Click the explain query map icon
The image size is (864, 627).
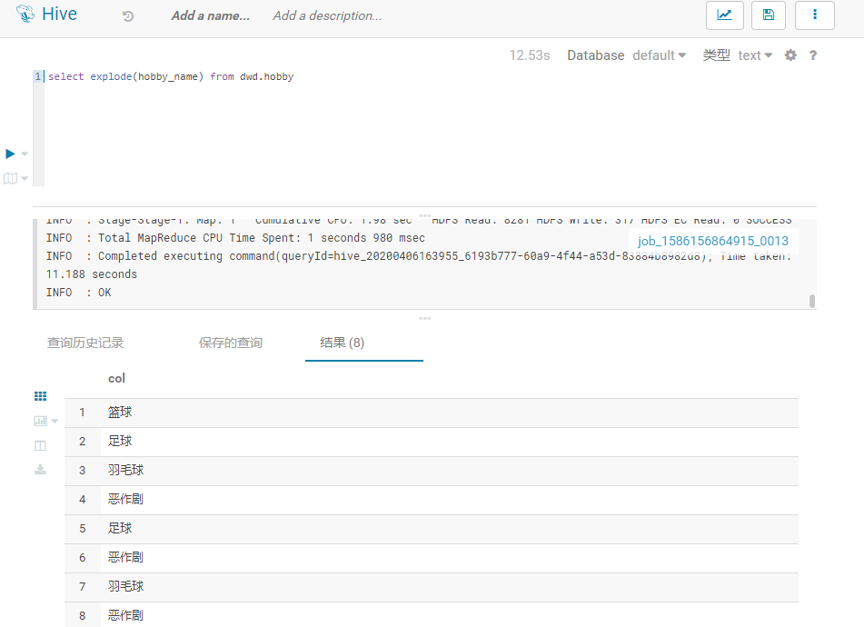[11, 178]
